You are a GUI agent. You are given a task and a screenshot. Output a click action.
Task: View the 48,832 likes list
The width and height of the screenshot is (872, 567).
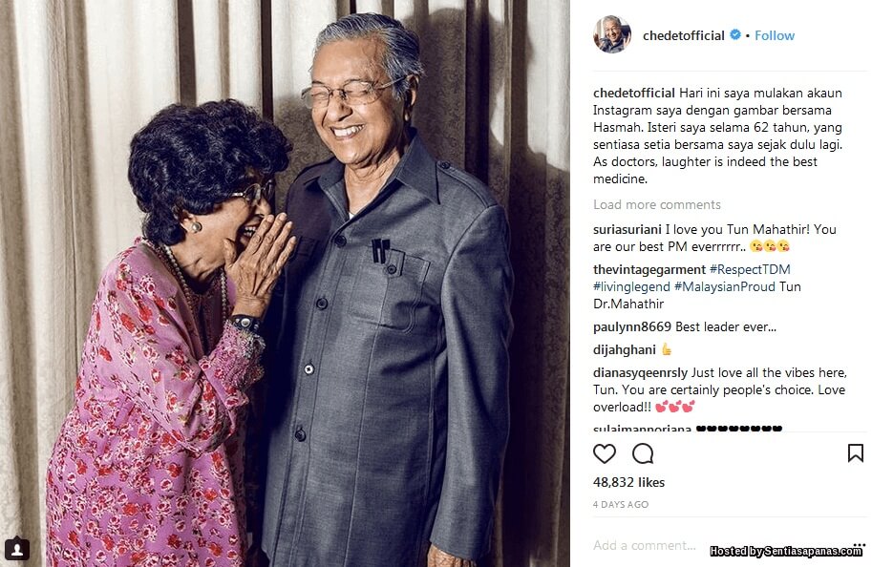coord(629,482)
